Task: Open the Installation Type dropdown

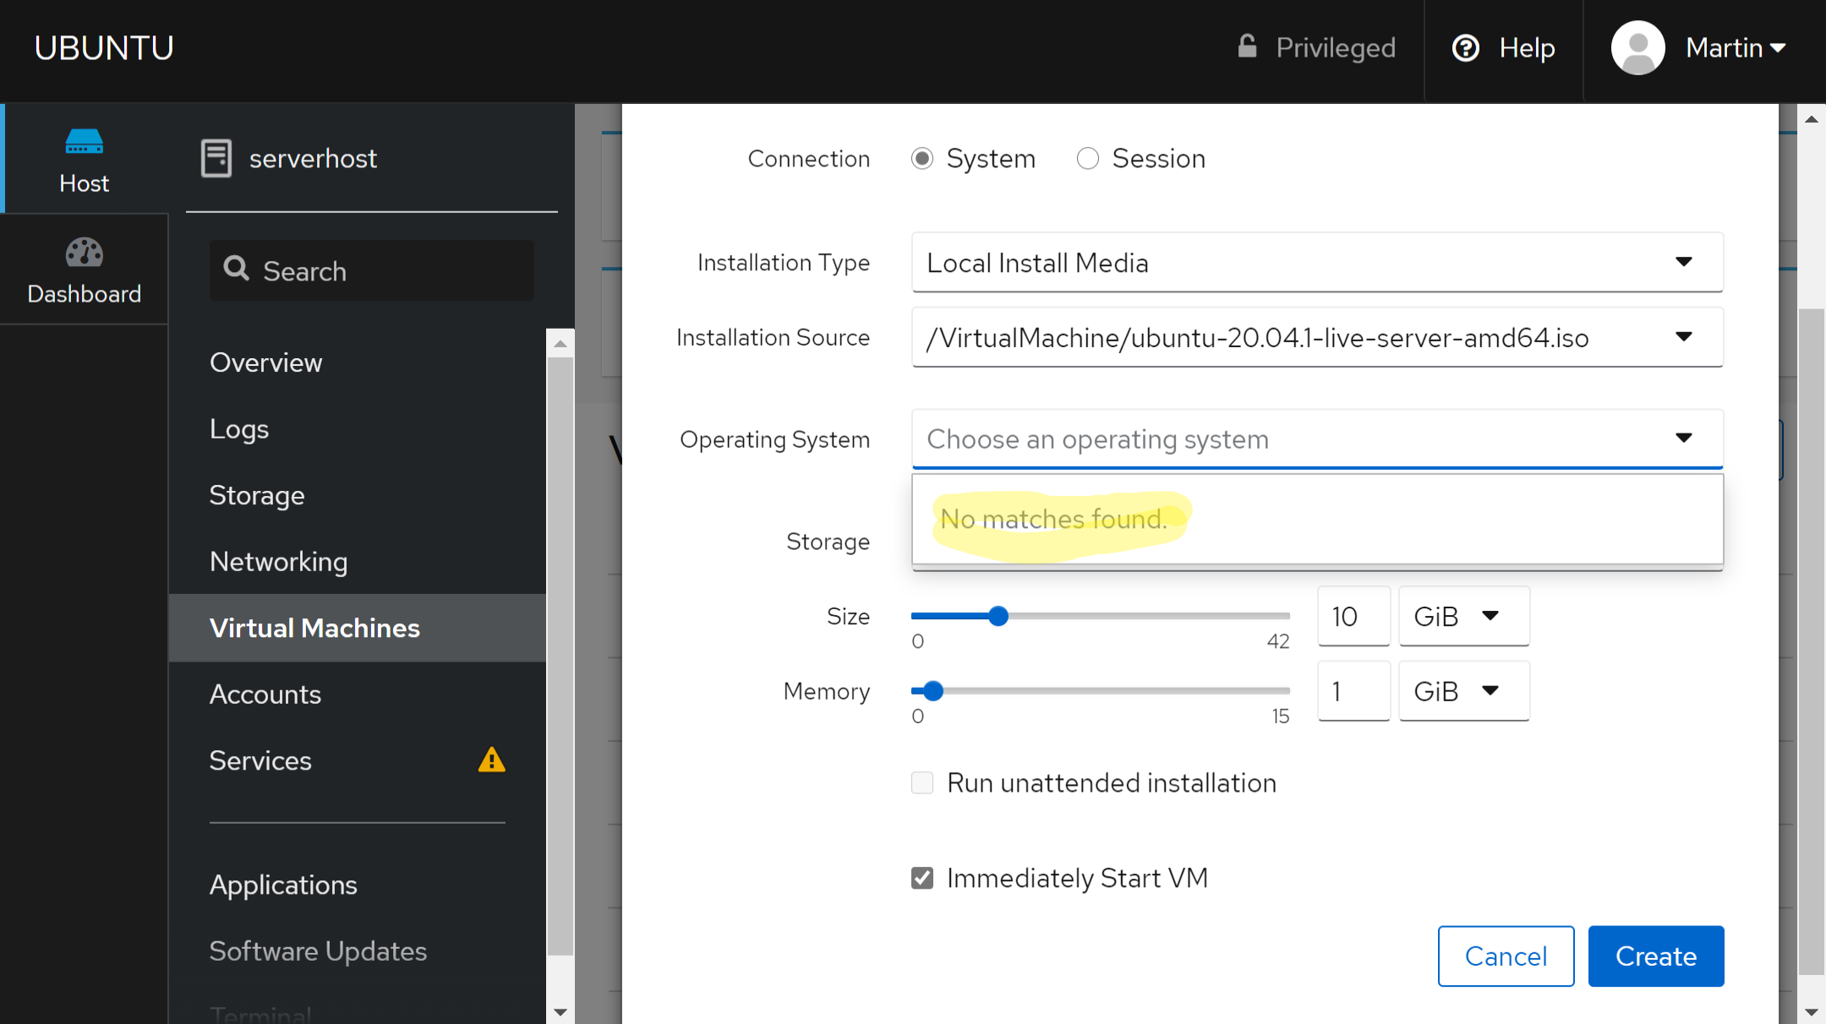Action: pyautogui.click(x=1316, y=263)
